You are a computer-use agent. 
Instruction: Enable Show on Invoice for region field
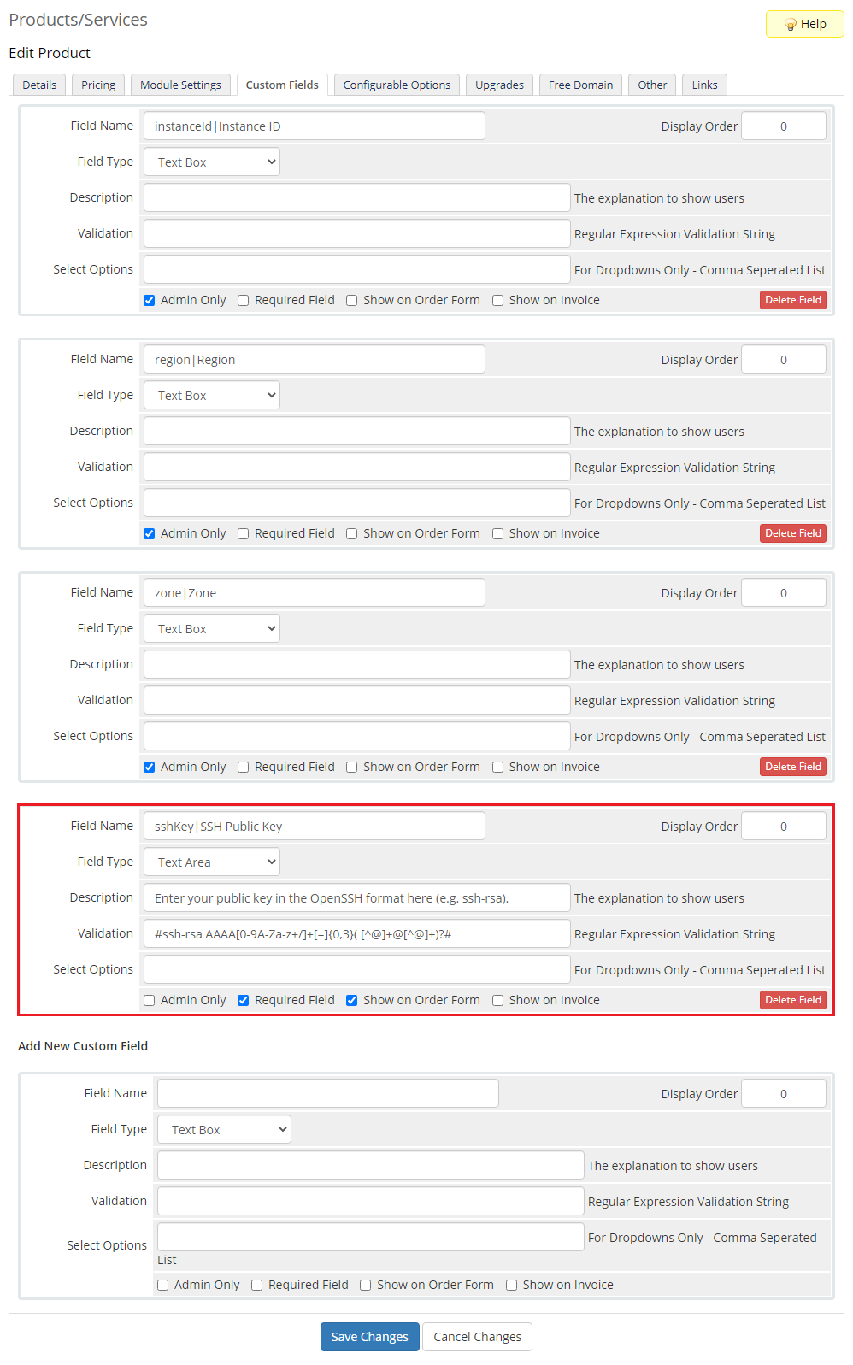coord(498,533)
